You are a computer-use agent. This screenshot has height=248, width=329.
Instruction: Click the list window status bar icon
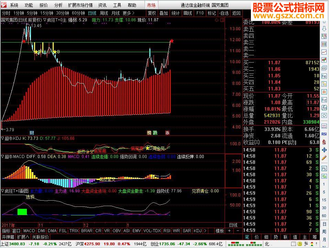click(x=294, y=244)
